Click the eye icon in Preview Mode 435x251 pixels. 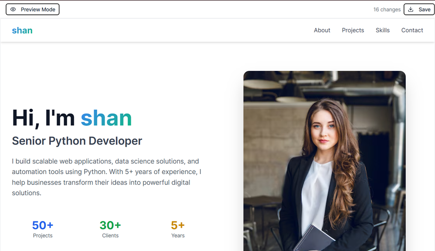pyautogui.click(x=13, y=9)
